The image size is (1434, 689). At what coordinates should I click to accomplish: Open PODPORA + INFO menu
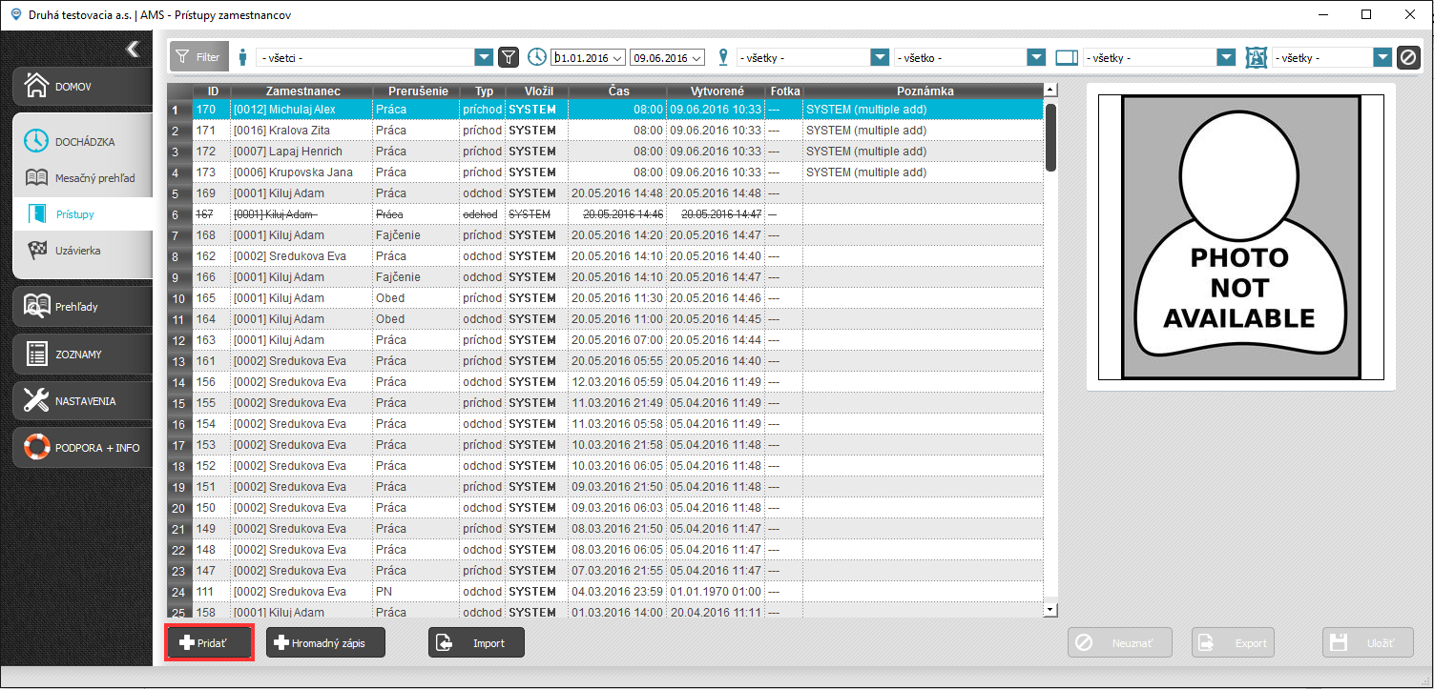(82, 447)
